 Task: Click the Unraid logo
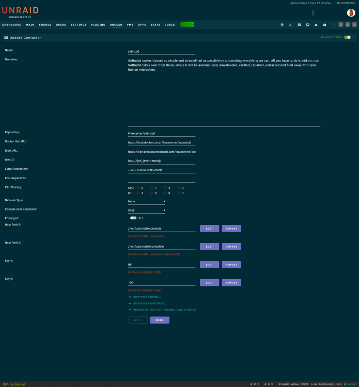point(20,10)
